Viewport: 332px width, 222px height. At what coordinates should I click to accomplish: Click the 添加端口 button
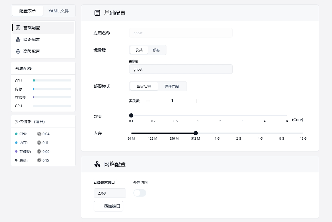[x=108, y=206]
